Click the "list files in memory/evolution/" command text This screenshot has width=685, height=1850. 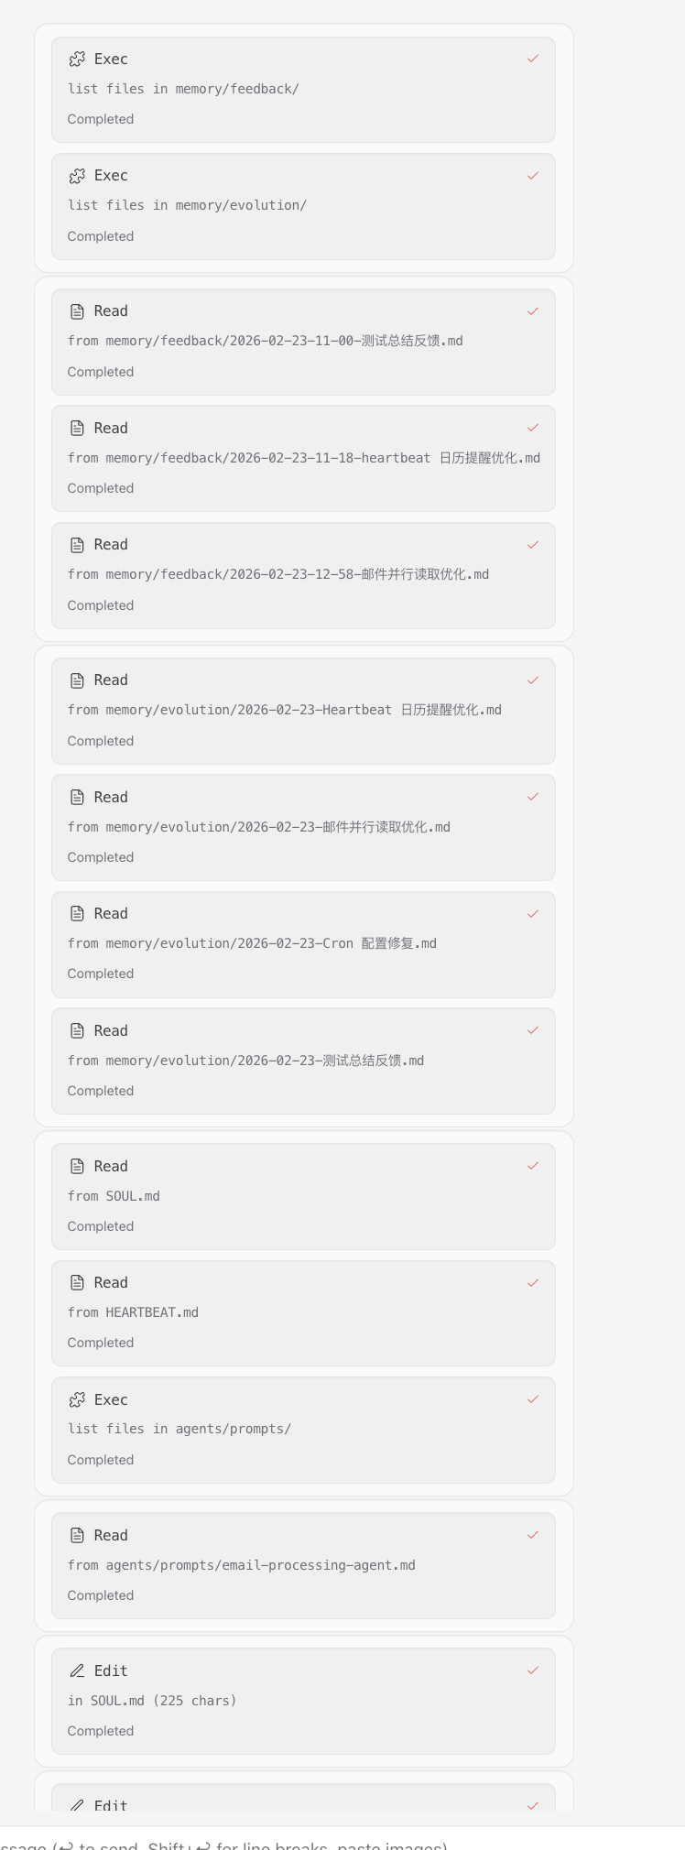click(187, 205)
